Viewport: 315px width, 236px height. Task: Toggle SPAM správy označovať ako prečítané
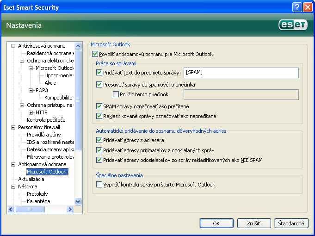[x=99, y=106]
